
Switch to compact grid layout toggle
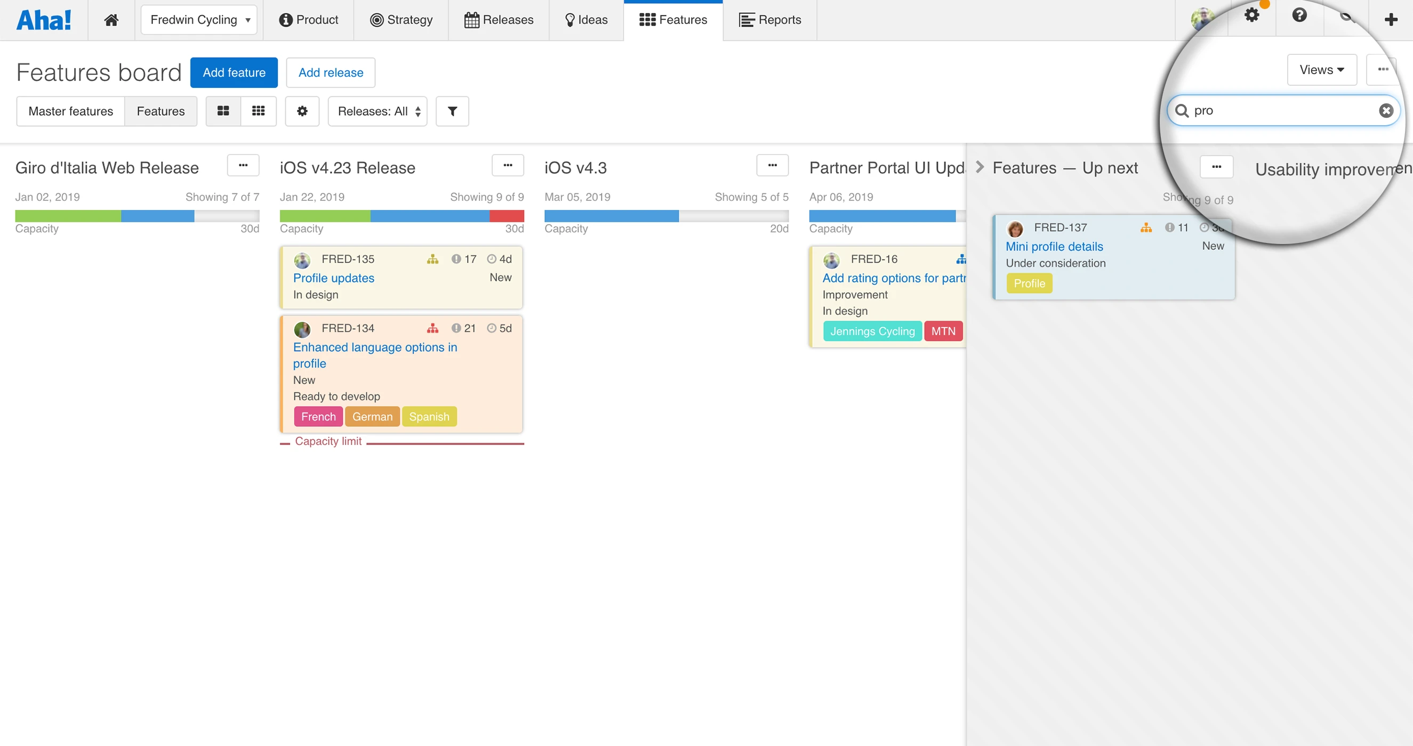point(259,111)
